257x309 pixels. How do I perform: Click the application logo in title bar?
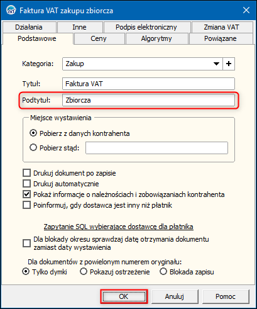[x=11, y=10]
